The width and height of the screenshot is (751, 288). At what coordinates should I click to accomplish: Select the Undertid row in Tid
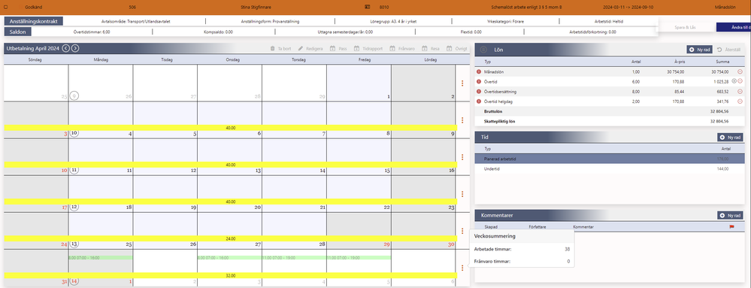tap(610, 168)
